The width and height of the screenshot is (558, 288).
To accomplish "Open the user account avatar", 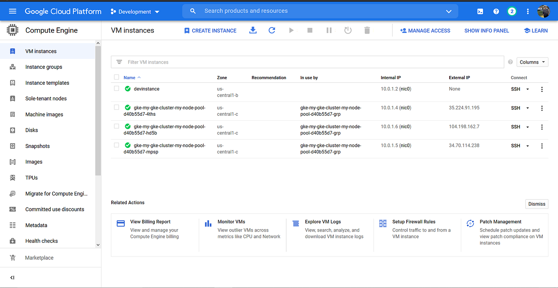I will [x=544, y=12].
